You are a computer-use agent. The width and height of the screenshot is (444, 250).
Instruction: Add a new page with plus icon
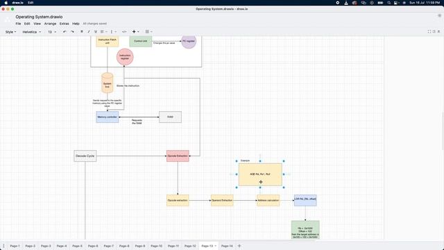pos(239,246)
